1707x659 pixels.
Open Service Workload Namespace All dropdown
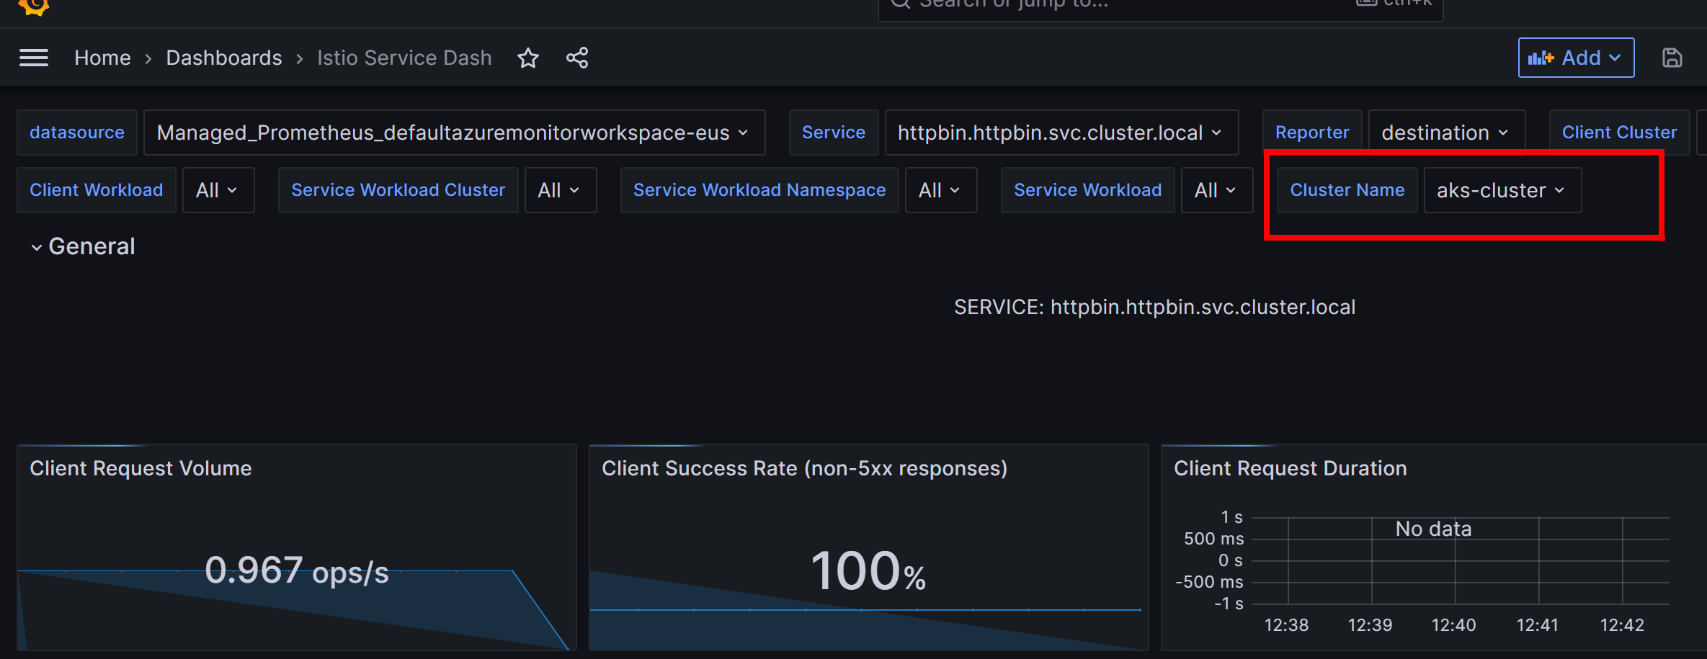(940, 190)
